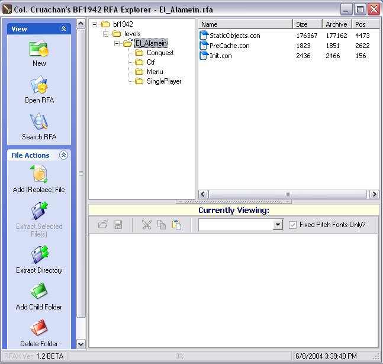Collapse the File Actions panel chevron
This screenshot has width=383, height=364.
click(63, 155)
